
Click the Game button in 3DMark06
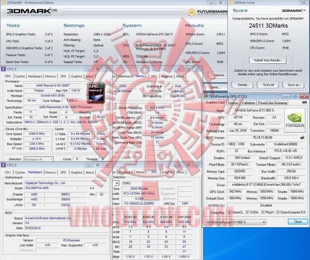point(216,87)
